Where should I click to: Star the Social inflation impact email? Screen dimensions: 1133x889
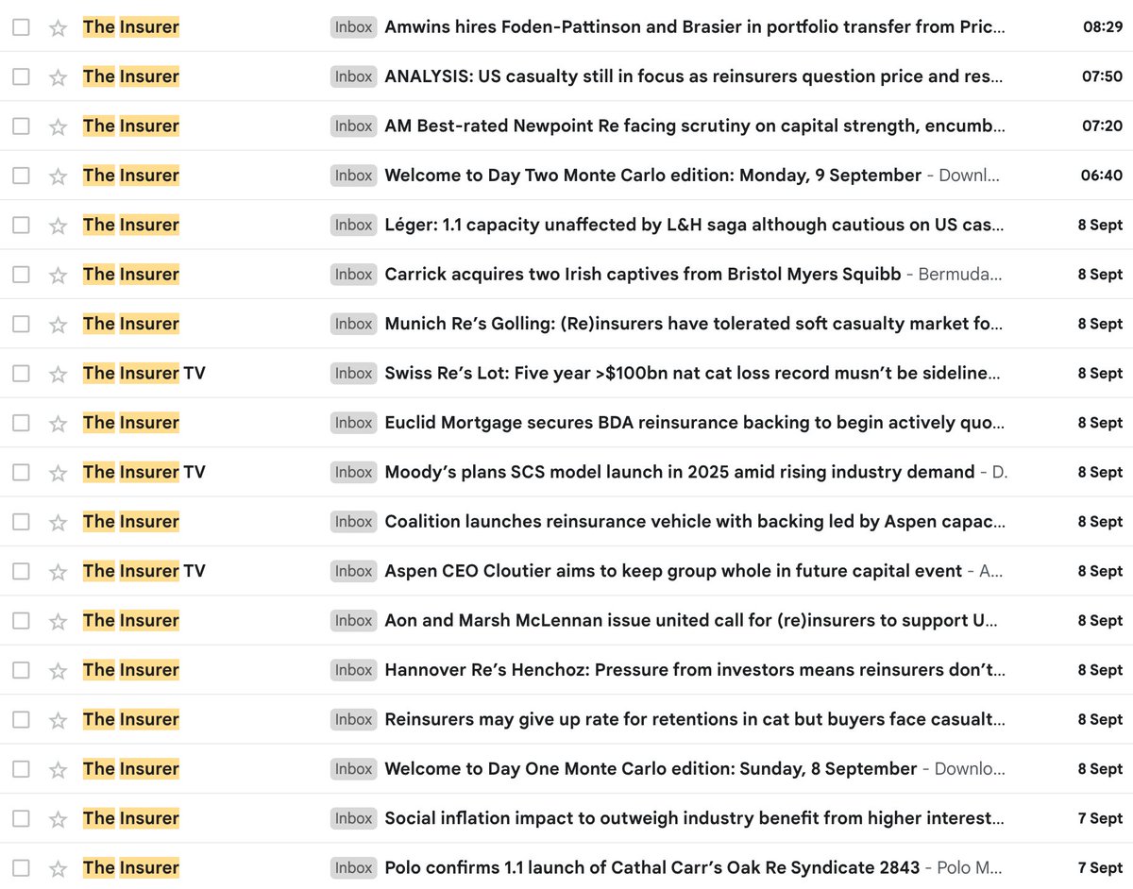(x=58, y=818)
